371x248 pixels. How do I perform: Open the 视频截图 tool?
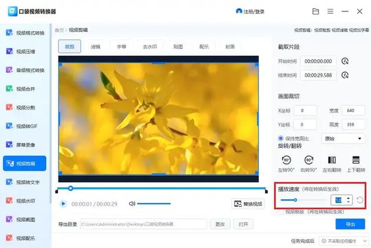(x=21, y=220)
